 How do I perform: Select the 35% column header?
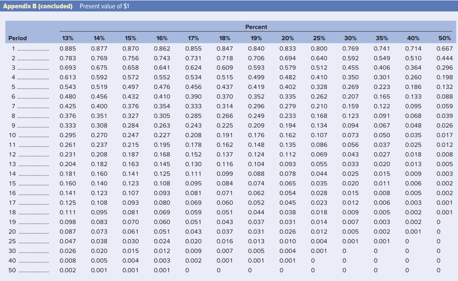[x=382, y=38]
